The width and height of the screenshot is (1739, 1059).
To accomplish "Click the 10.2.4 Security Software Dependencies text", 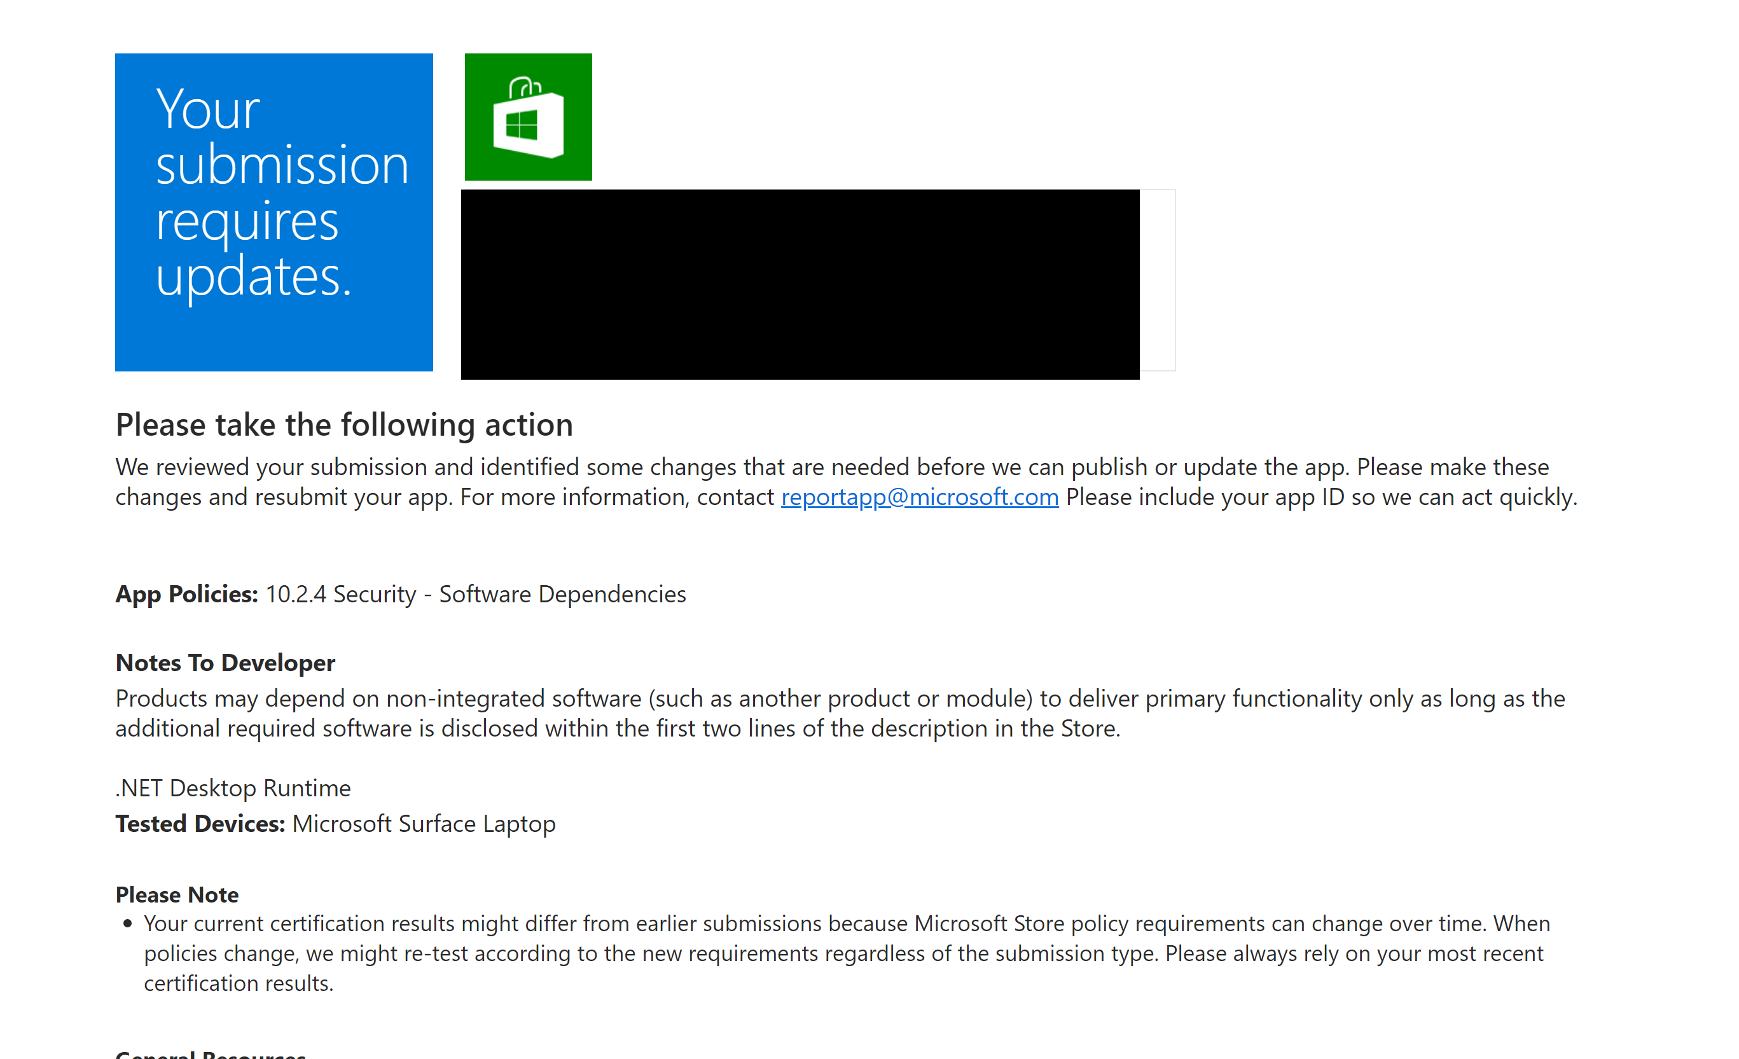I will click(475, 594).
